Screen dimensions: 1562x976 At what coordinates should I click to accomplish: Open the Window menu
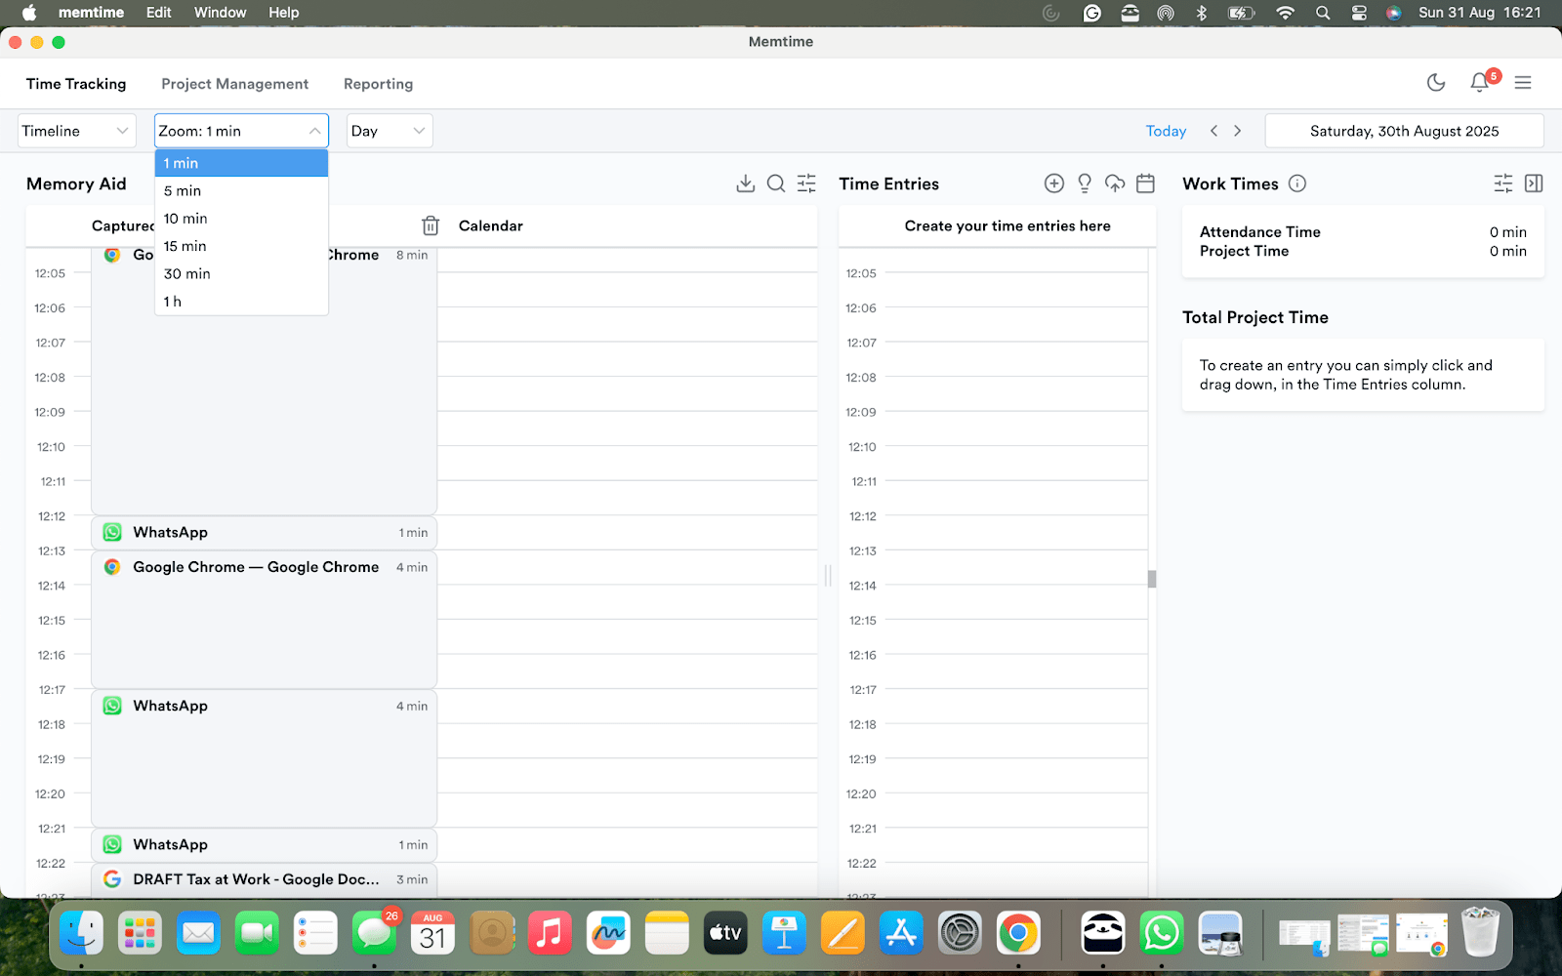click(220, 13)
